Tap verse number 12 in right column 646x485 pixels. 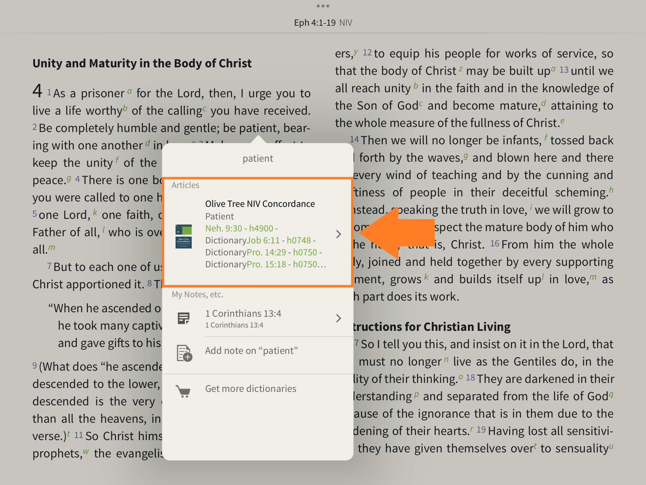point(367,53)
